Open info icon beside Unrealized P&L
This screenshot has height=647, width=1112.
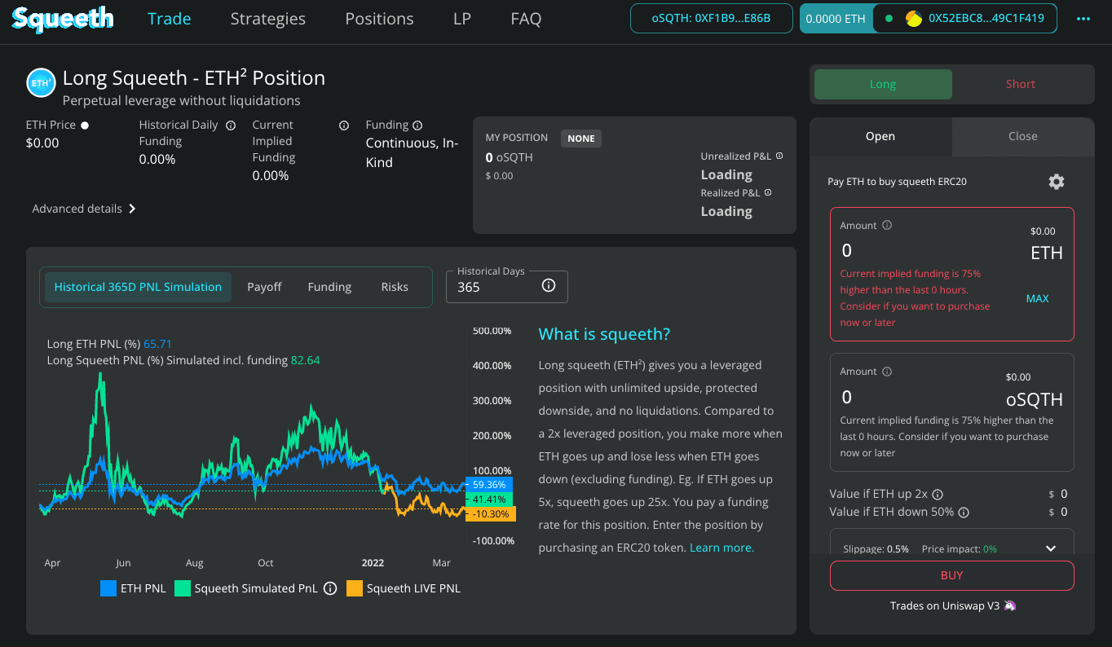pos(779,156)
